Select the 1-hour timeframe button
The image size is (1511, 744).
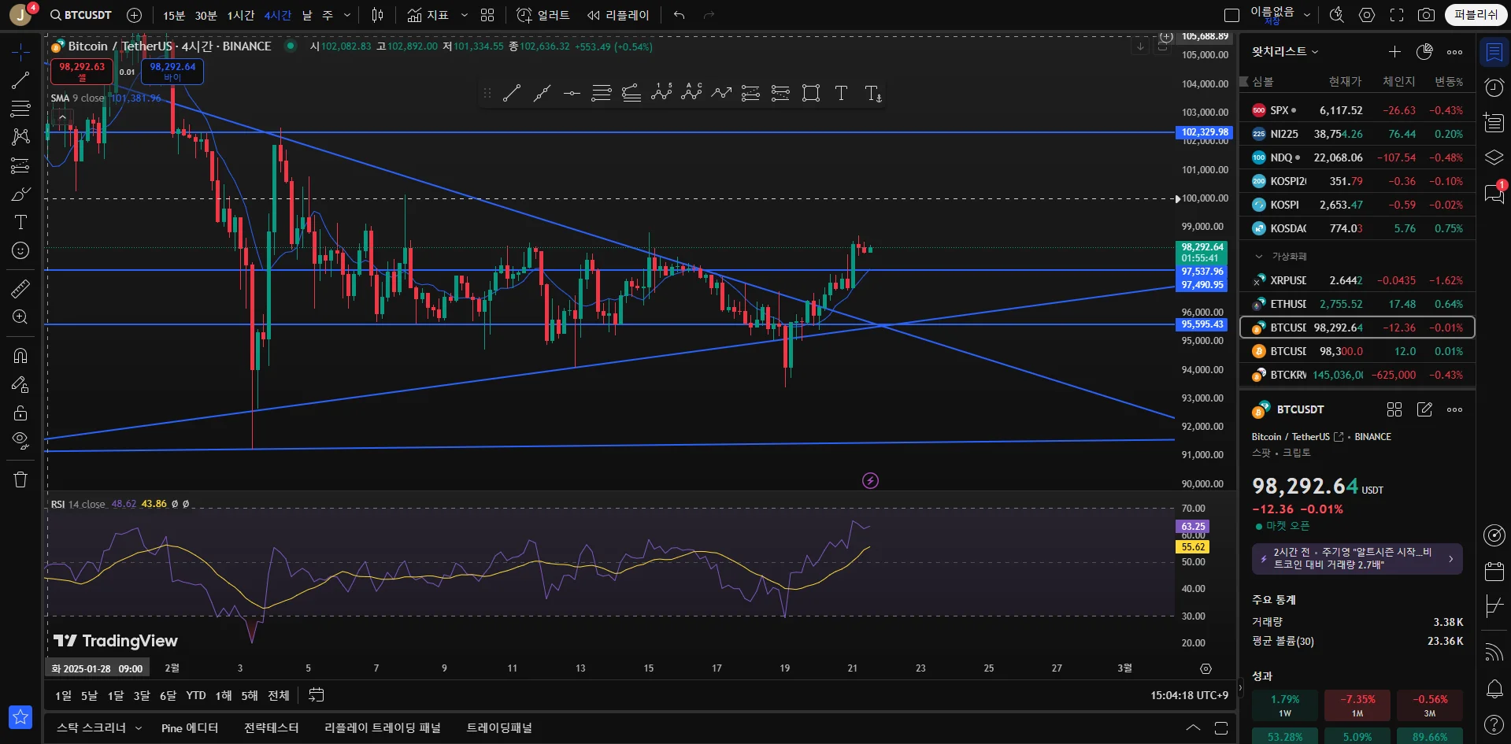click(x=241, y=15)
